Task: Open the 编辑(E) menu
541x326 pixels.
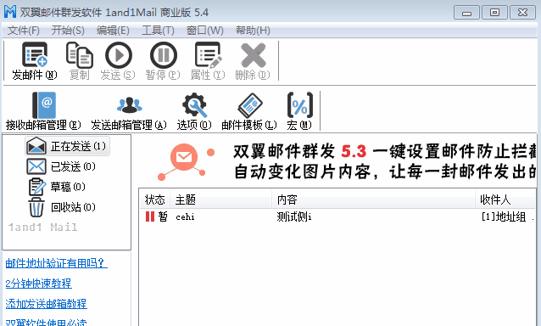Action: [113, 31]
